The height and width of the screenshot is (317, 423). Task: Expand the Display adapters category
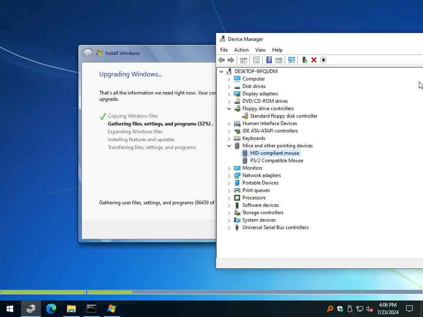tap(229, 94)
